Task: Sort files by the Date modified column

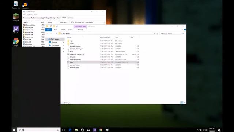Action: coord(105,37)
